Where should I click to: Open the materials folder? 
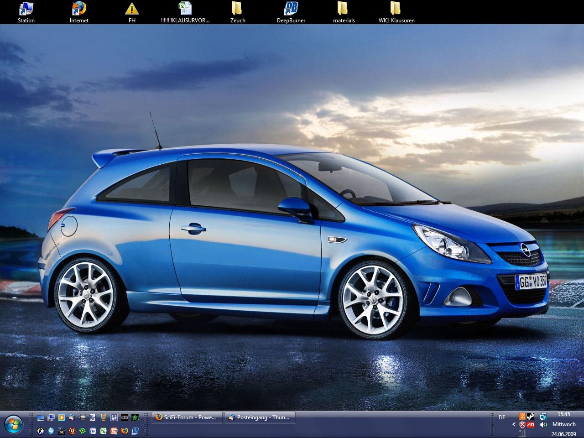click(x=344, y=9)
